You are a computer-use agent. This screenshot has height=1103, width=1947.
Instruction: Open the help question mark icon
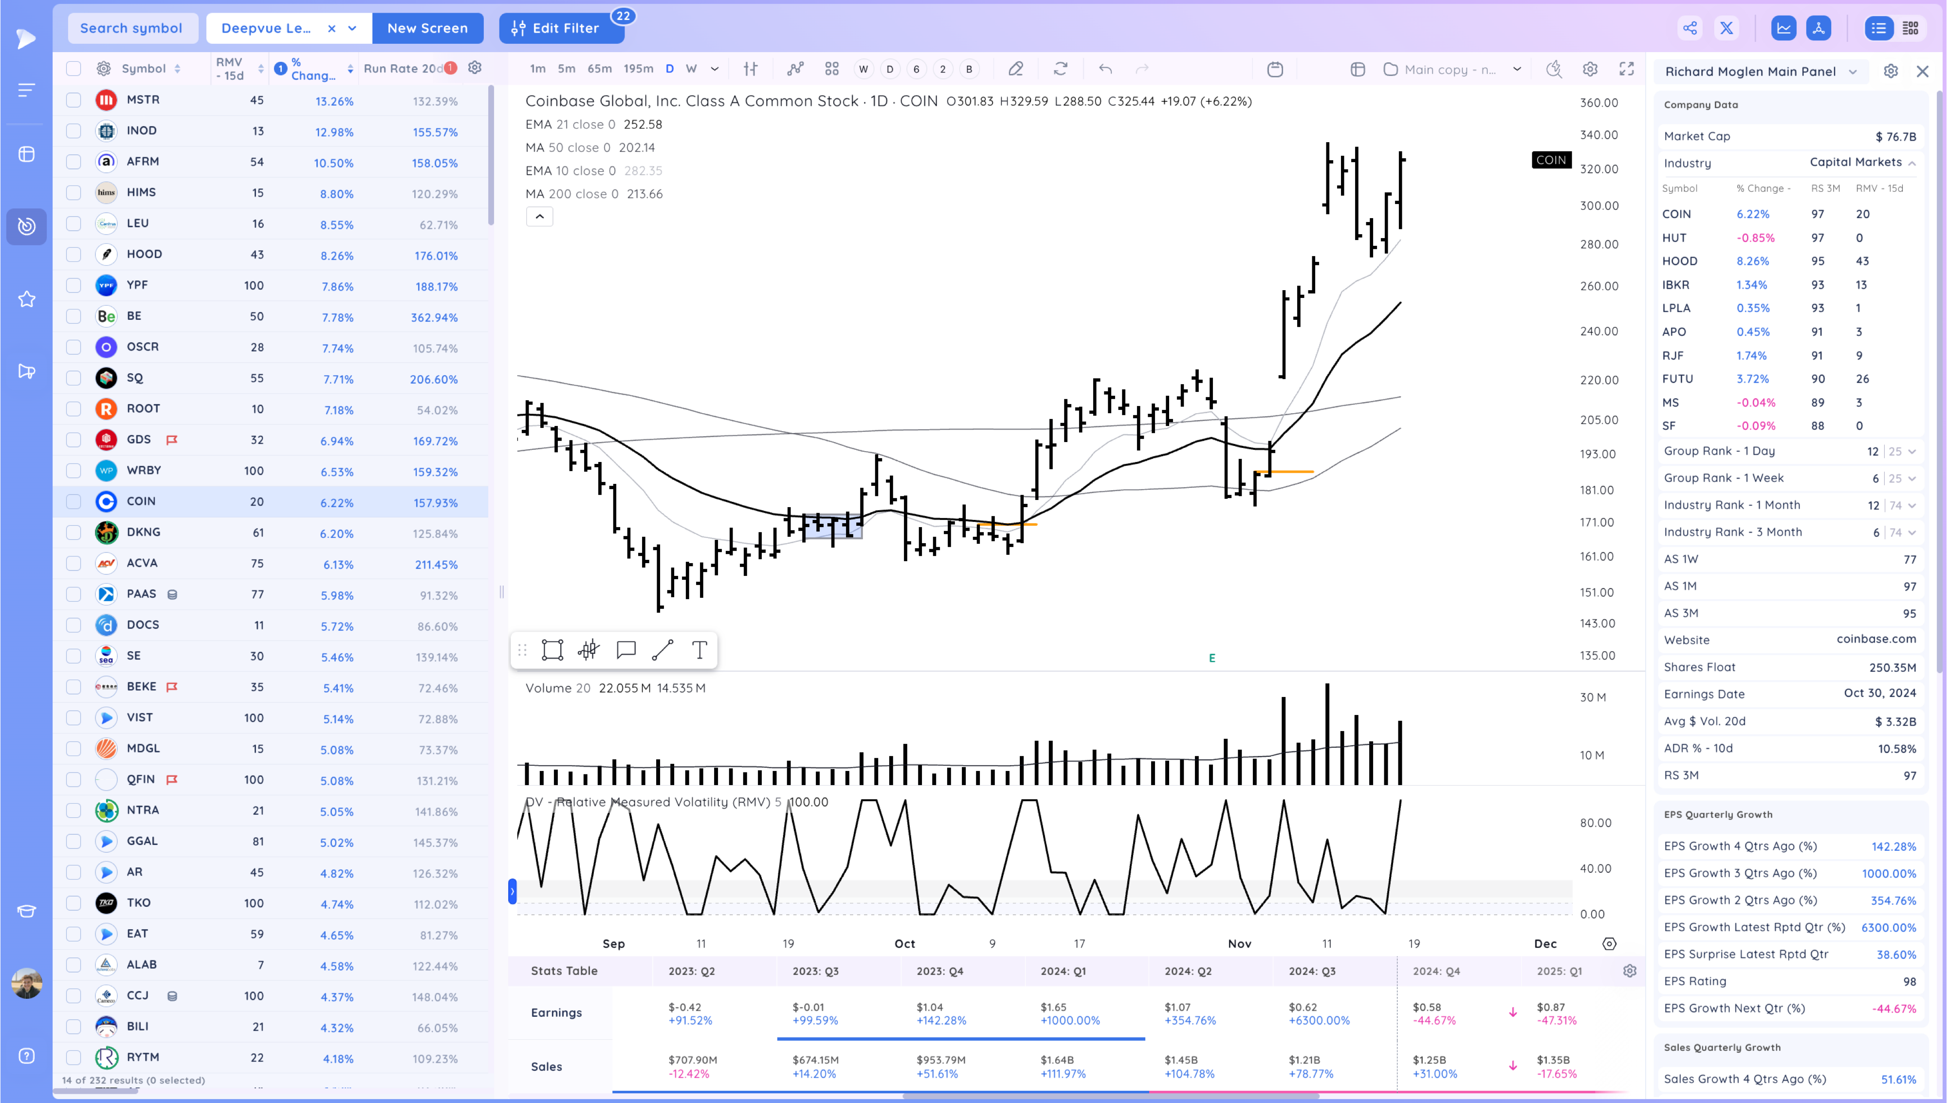pyautogui.click(x=26, y=1056)
